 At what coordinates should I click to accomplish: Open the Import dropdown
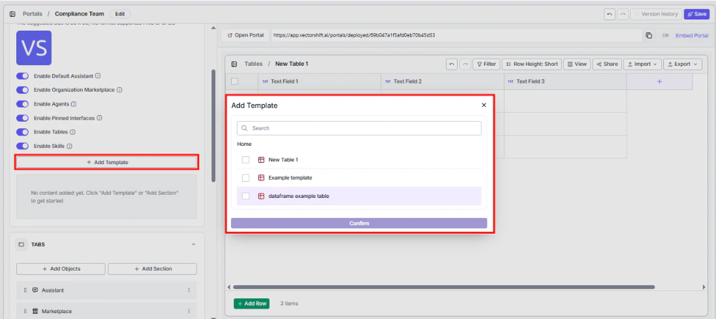click(x=642, y=64)
